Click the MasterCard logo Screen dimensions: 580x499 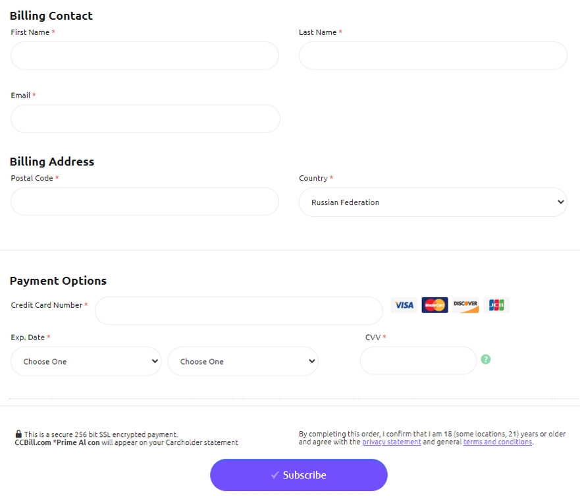tap(435, 305)
